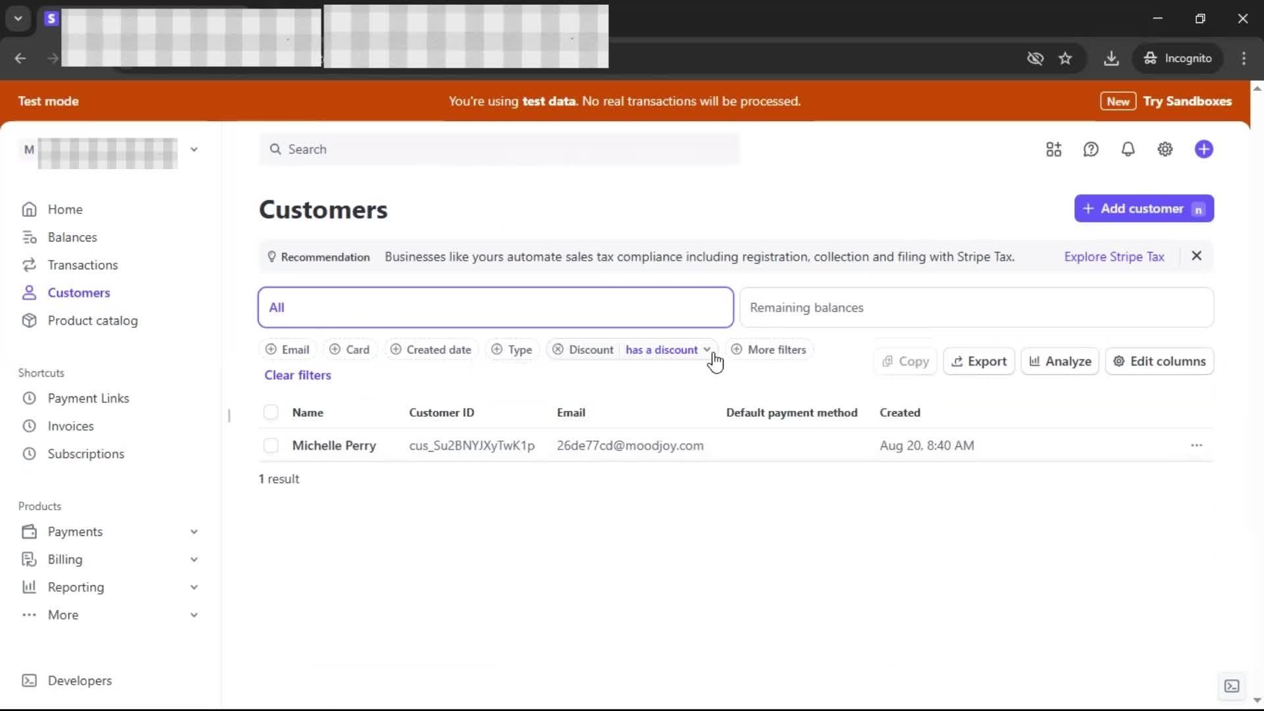
Task: Click the Created column header
Action: tap(899, 413)
